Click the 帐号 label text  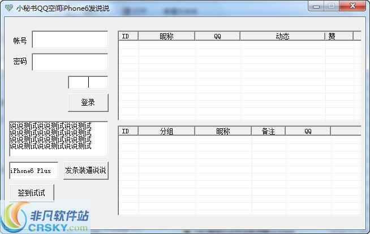pyautogui.click(x=20, y=41)
